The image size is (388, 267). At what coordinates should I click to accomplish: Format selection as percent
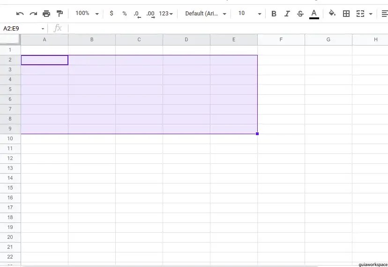pos(125,14)
